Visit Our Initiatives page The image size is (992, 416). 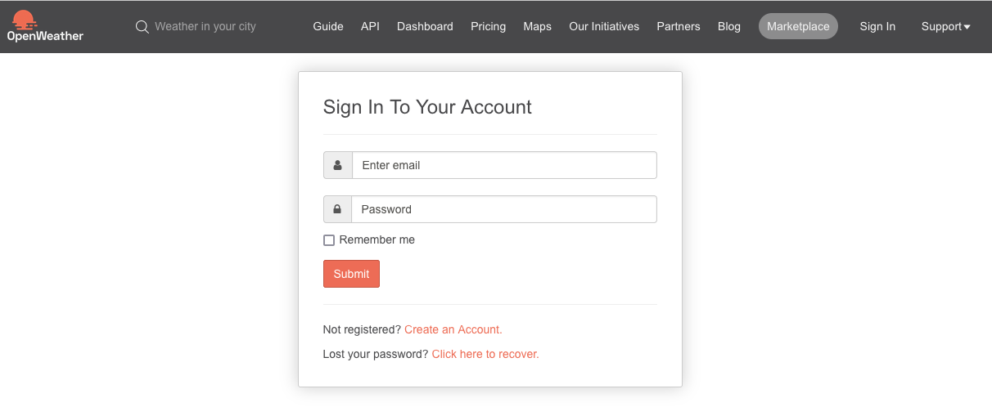604,26
